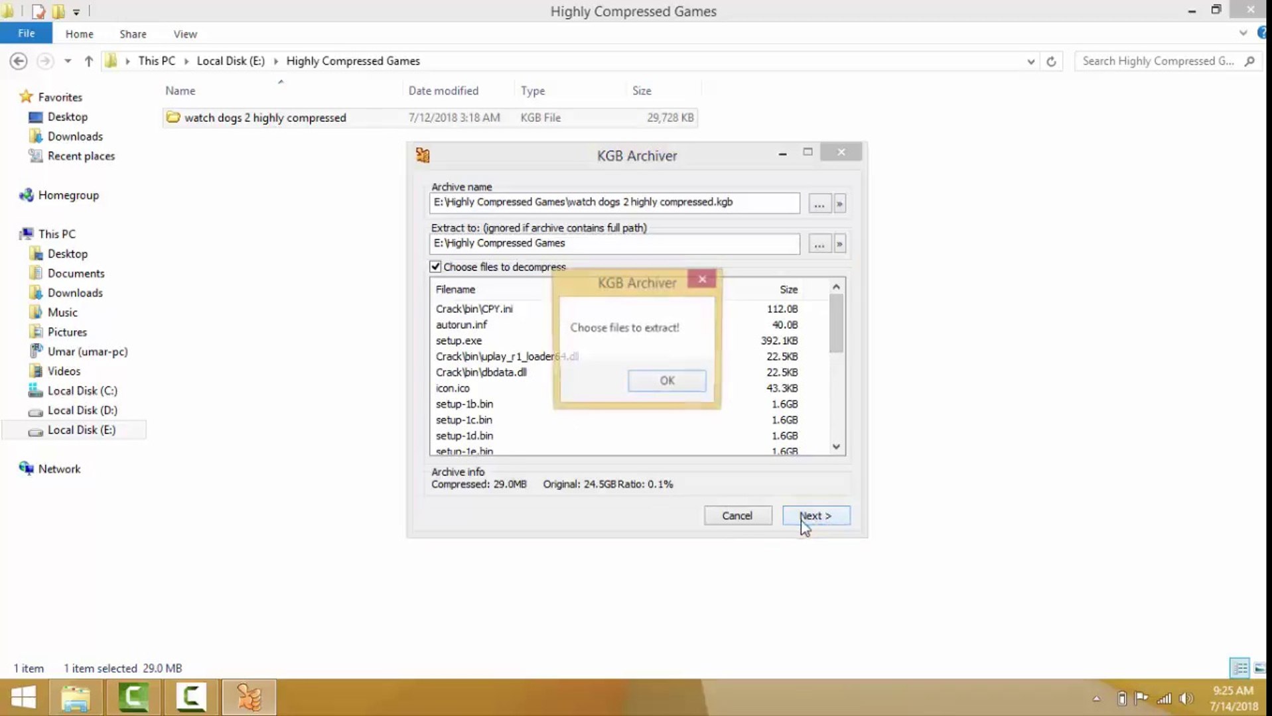The height and width of the screenshot is (716, 1272).
Task: Click the KGB Archiver title bar icon
Action: pyautogui.click(x=423, y=155)
